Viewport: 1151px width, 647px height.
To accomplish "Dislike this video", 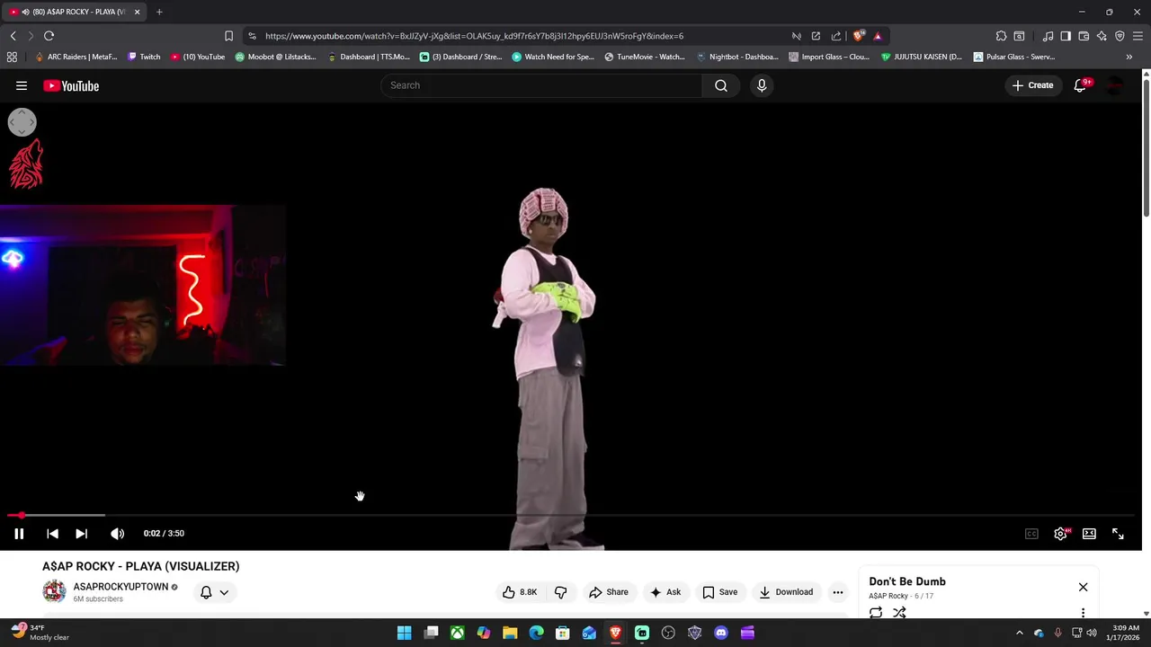I will pyautogui.click(x=560, y=592).
